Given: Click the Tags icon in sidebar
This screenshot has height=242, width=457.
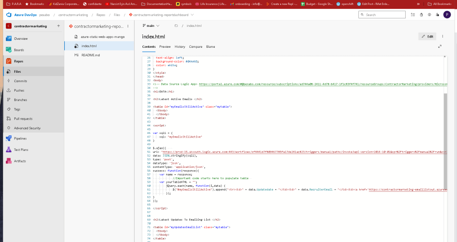Looking at the screenshot, I should (9, 109).
